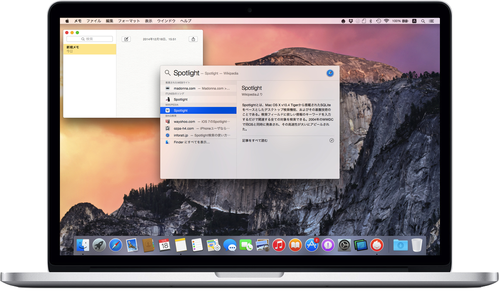This screenshot has width=499, height=292.
Task: Launch Safari from the Dock
Action: [116, 245]
